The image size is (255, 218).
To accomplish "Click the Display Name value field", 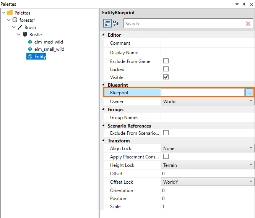I will pyautogui.click(x=208, y=52).
